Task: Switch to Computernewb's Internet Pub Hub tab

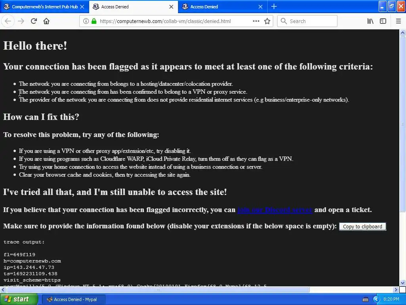Action: (44, 7)
